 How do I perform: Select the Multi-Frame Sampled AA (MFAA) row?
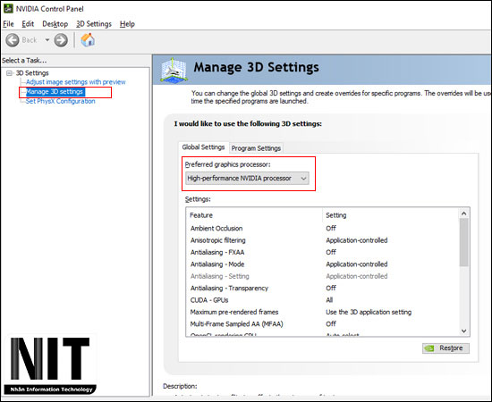click(x=323, y=324)
